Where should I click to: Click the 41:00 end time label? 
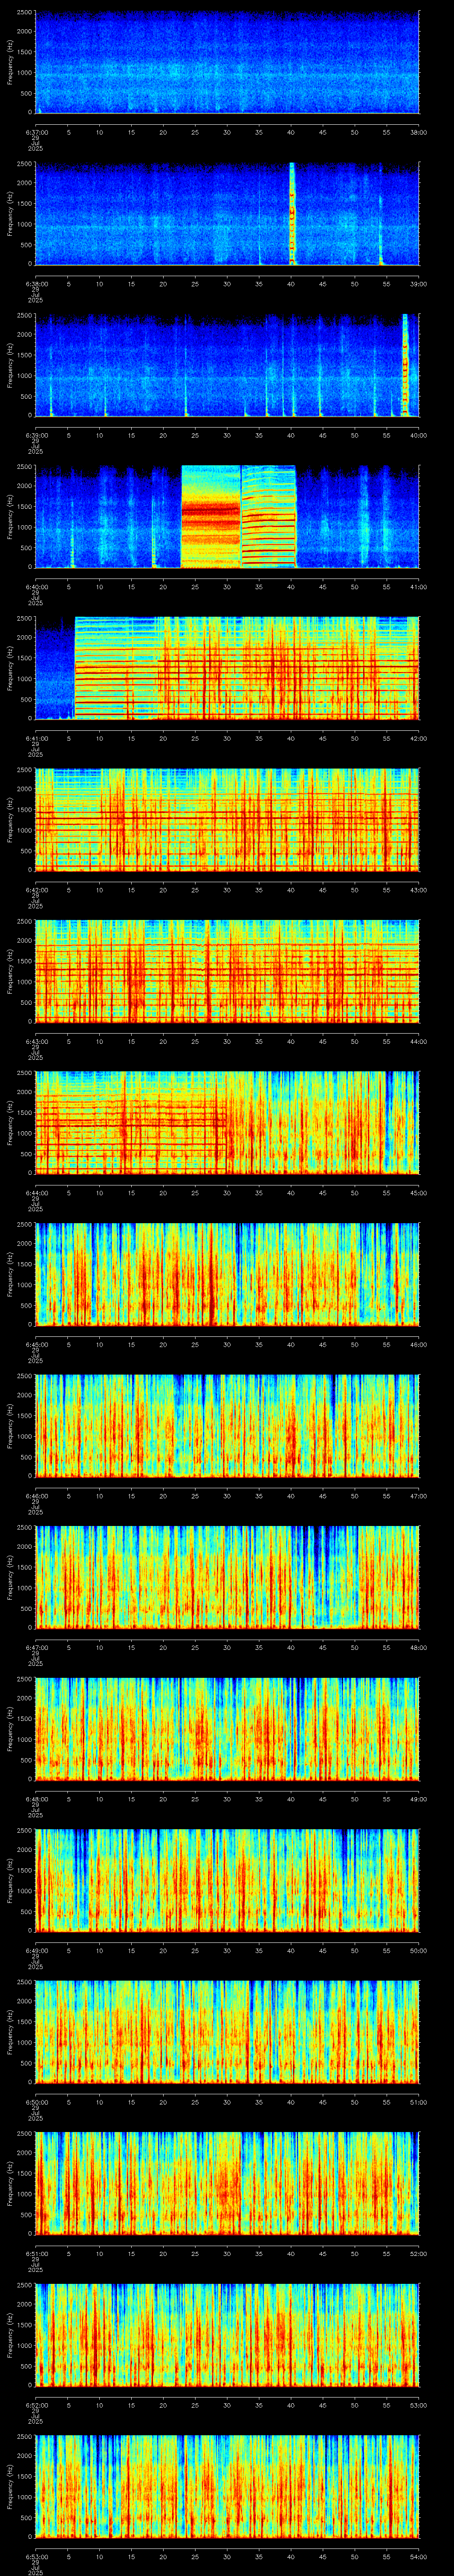(418, 586)
